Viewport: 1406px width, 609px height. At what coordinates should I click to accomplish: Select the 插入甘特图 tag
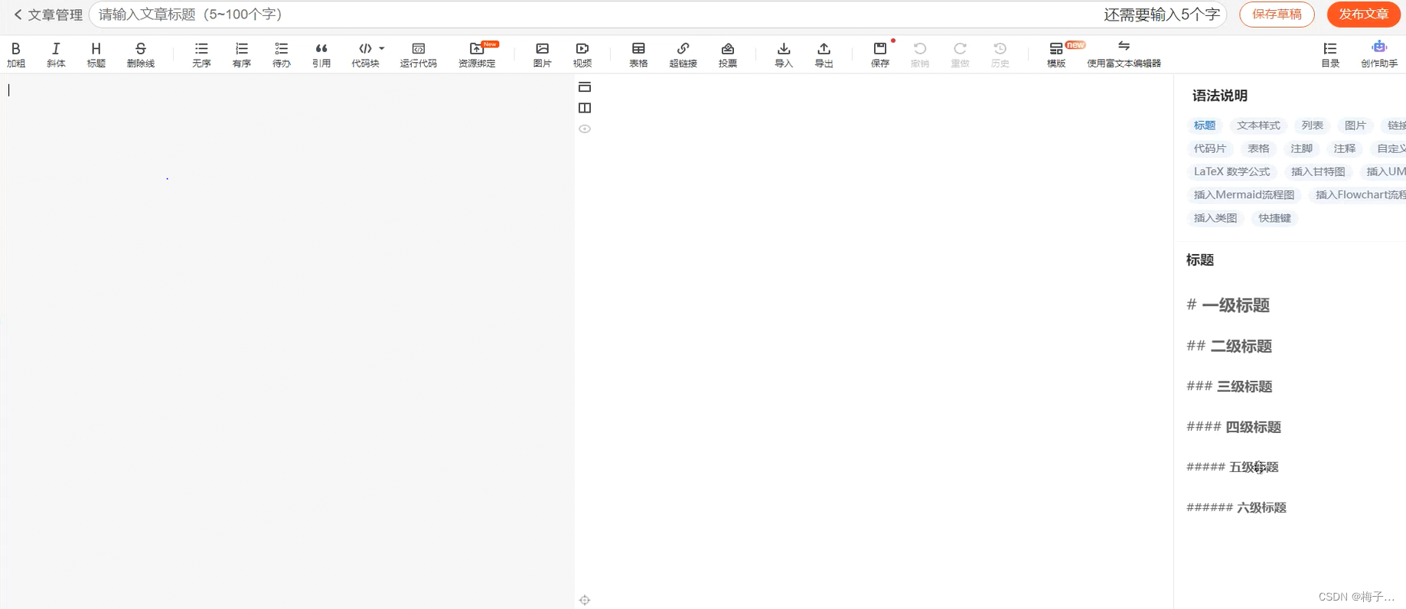1318,171
